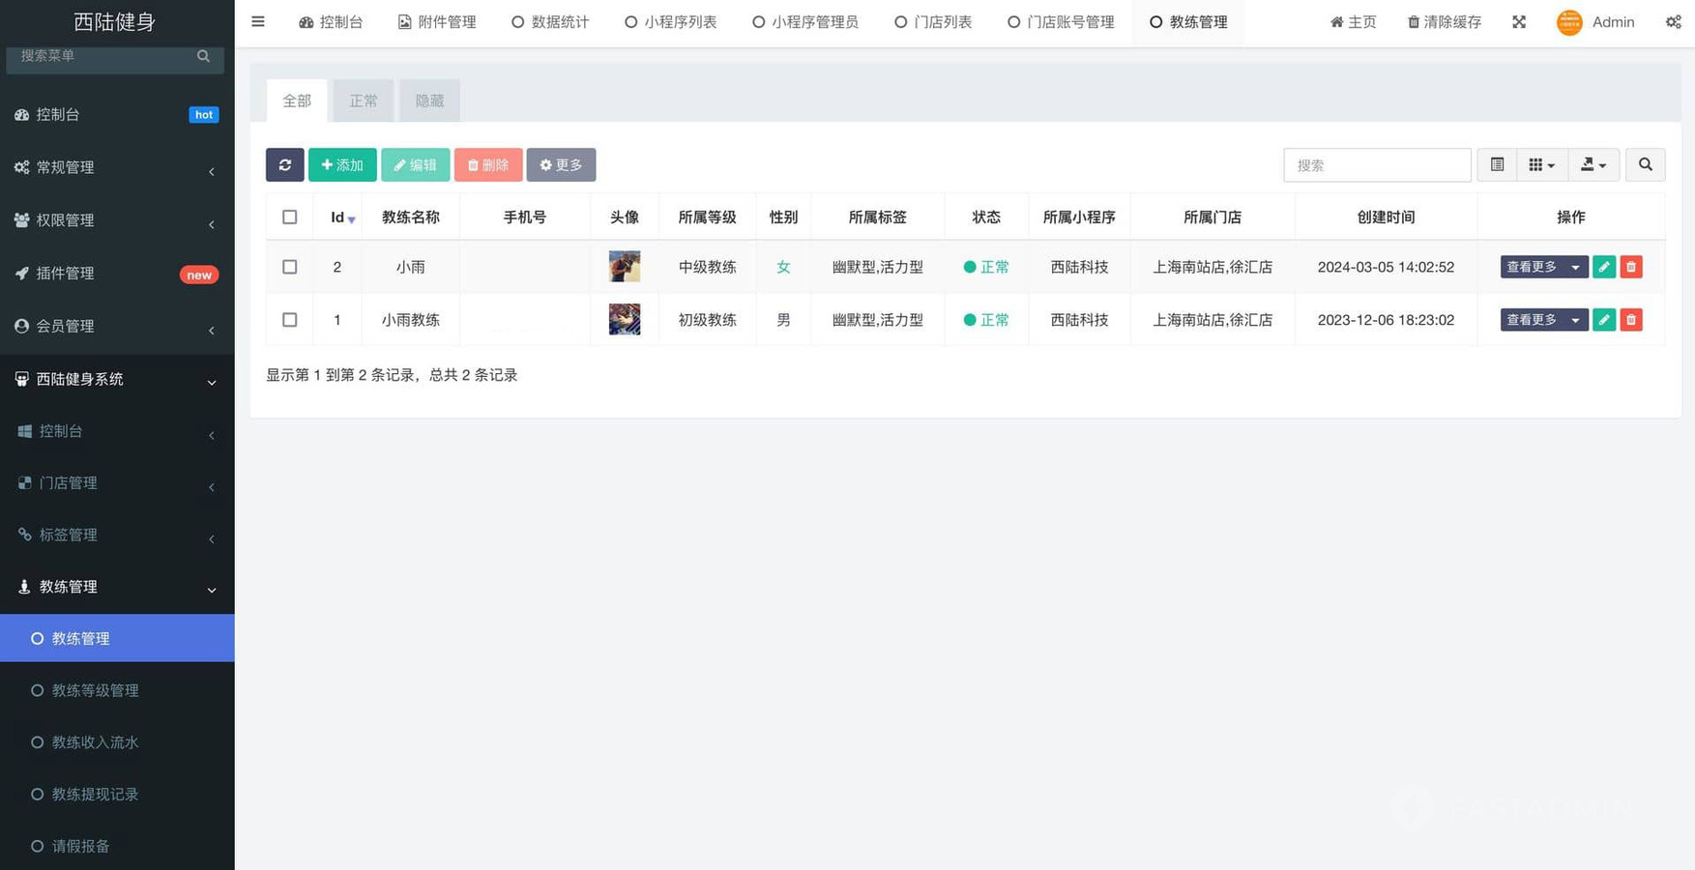Click the magnifier search icon button
Screen dimensions: 1695x870
(x=1645, y=165)
